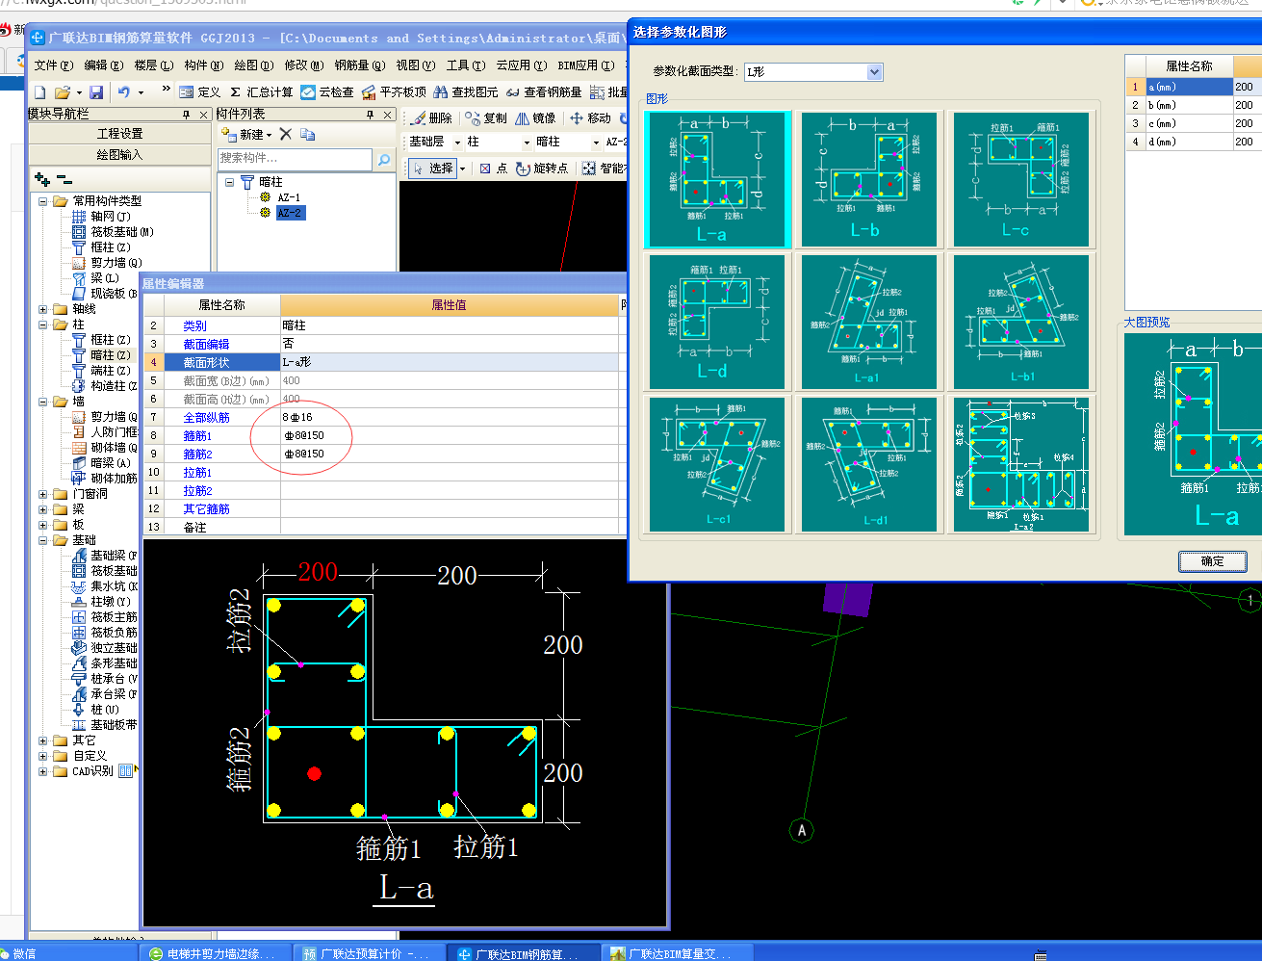Select the 旋转点 draw tool
1262x961 pixels.
[543, 169]
